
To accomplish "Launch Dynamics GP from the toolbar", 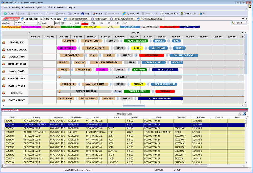I will (x=131, y=13).
